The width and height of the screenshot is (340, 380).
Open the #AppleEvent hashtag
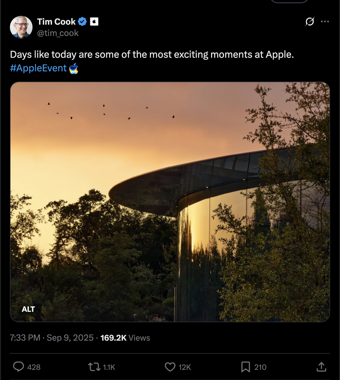point(39,68)
